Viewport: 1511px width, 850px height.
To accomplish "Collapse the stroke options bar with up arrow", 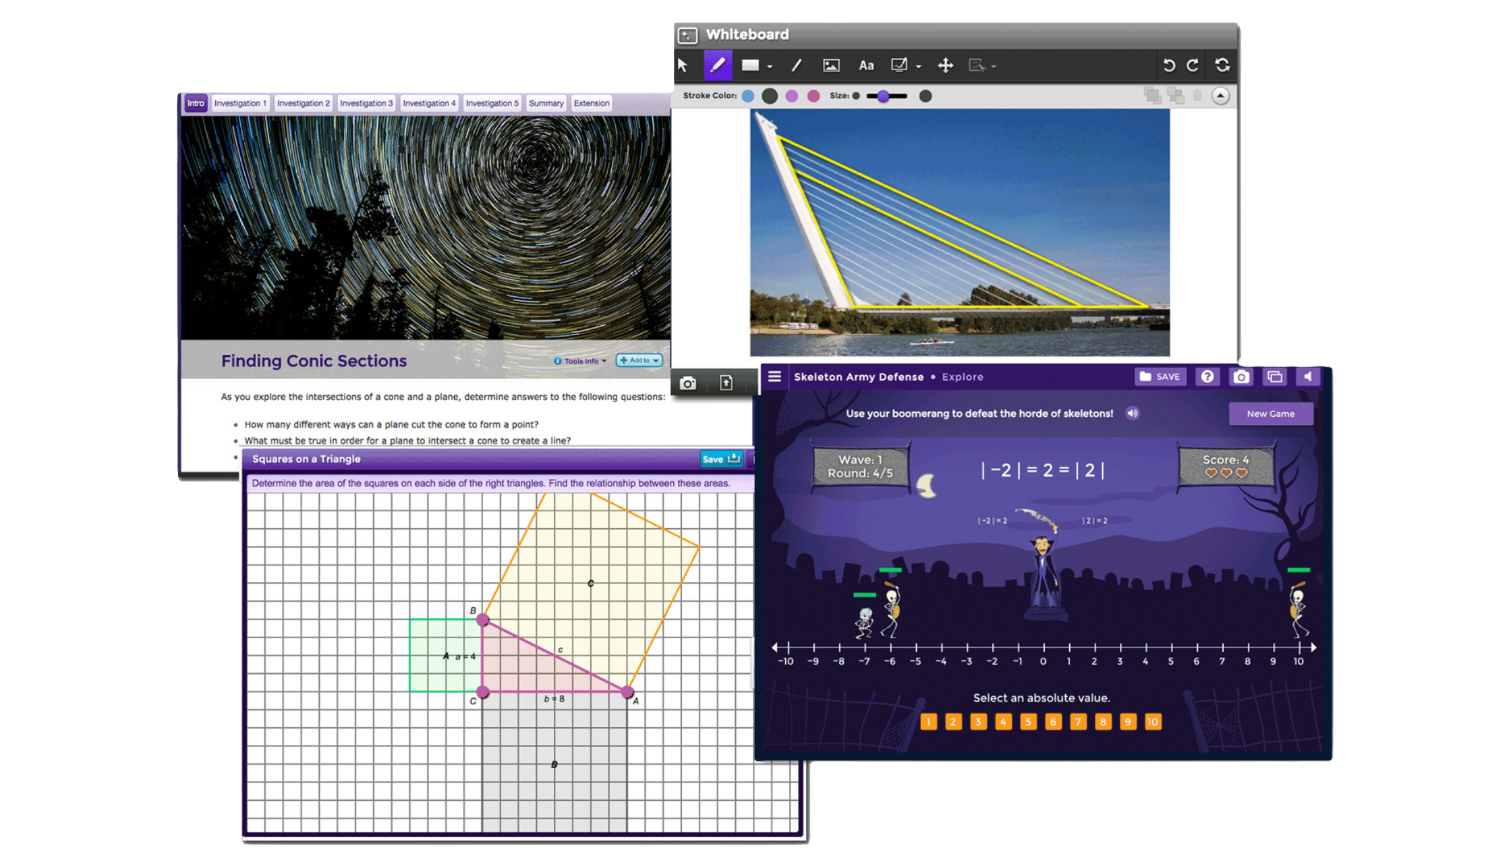I will tap(1220, 96).
